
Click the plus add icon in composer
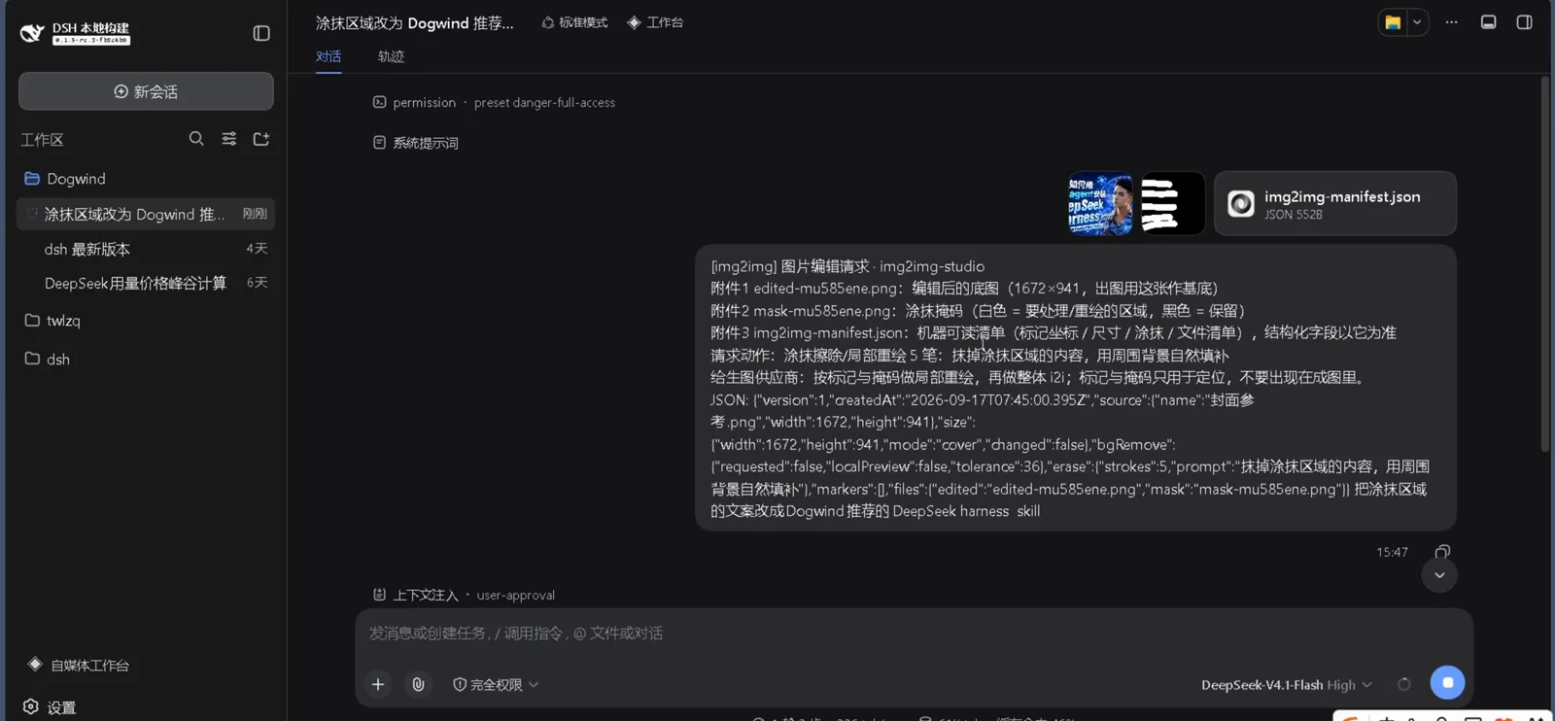[x=378, y=684]
